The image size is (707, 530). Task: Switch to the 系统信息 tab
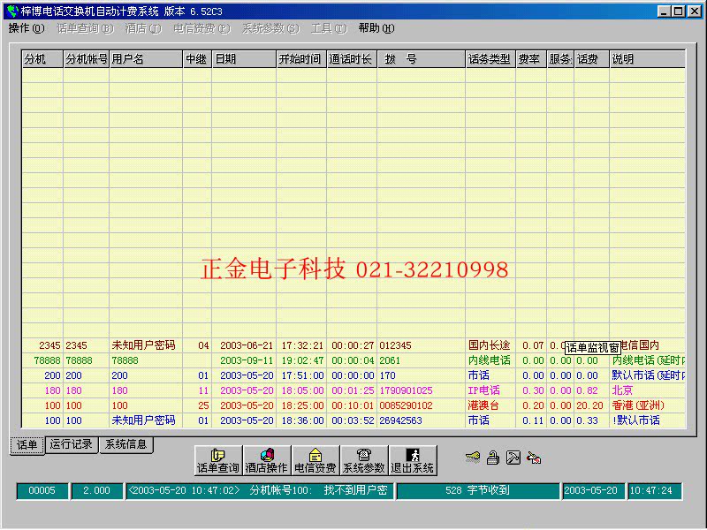(125, 444)
